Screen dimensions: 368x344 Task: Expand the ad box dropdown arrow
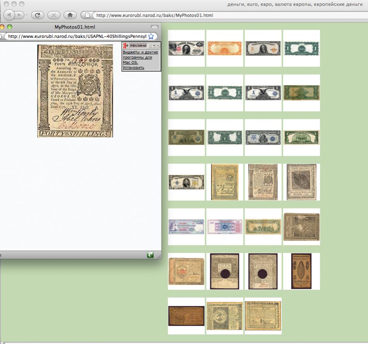(x=154, y=45)
